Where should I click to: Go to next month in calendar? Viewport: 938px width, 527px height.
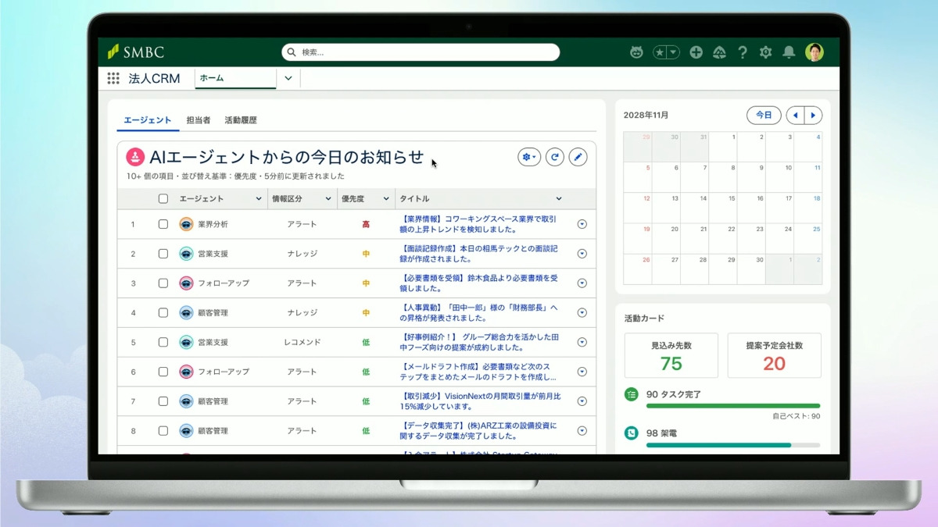813,116
